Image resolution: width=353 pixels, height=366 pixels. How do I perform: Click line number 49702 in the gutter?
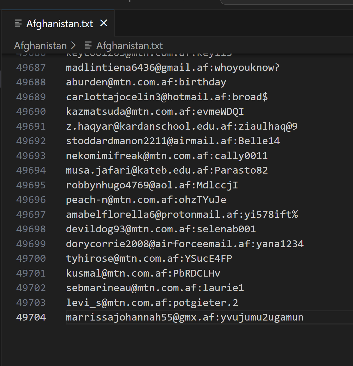[31, 288]
